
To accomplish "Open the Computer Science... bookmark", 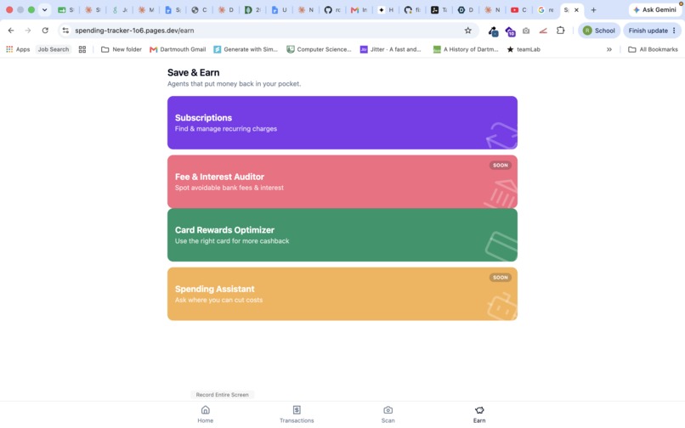I will 319,49.
